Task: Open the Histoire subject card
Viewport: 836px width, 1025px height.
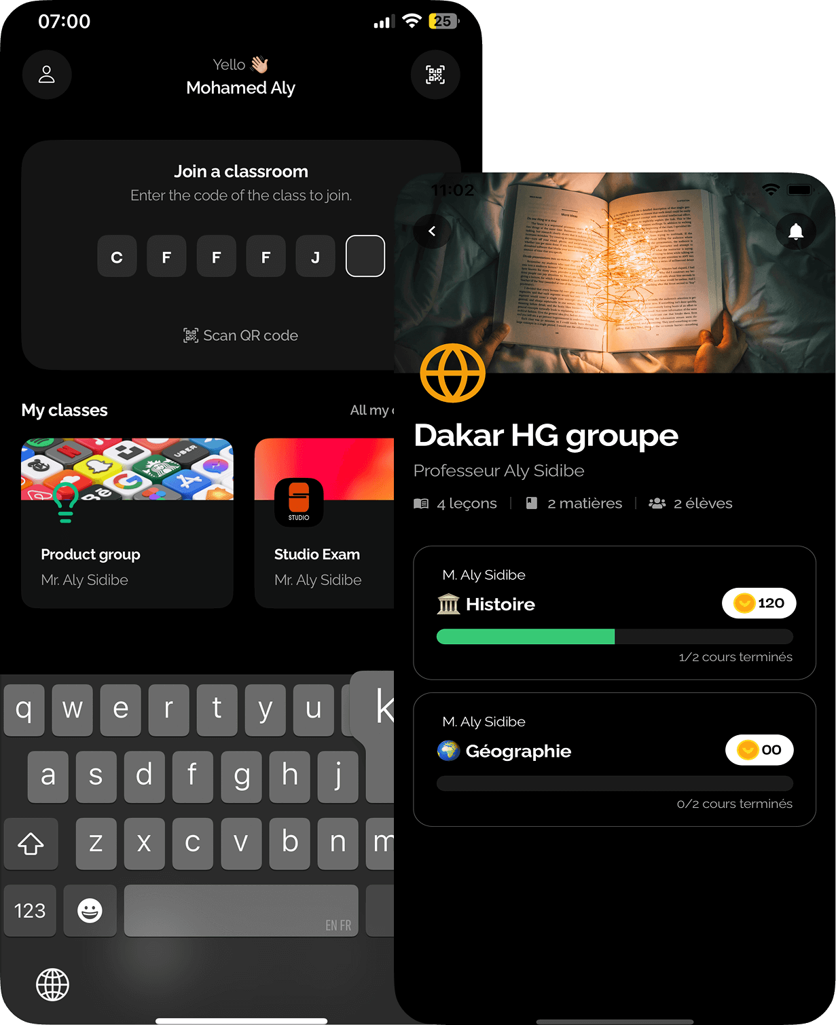Action: (615, 612)
